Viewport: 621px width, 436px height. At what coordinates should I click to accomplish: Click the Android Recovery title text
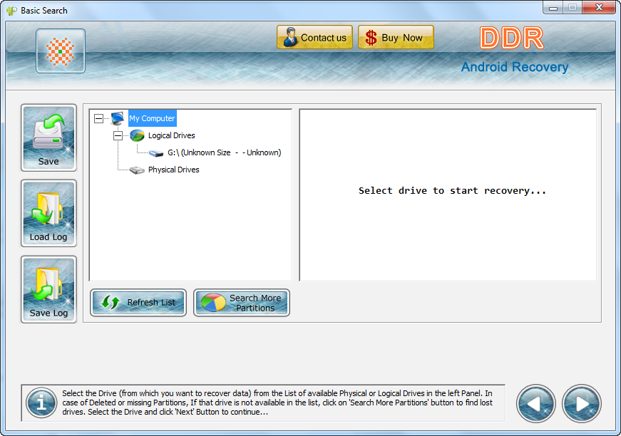pos(515,67)
